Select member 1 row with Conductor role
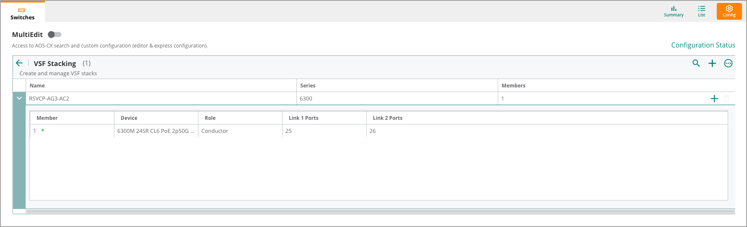The image size is (747, 227). [378, 131]
